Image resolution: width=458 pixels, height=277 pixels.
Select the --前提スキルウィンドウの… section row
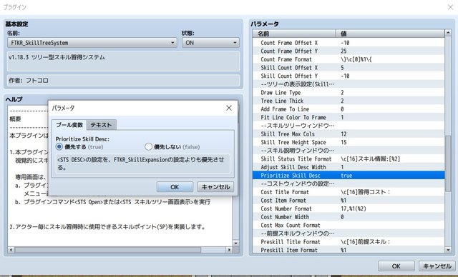[349, 233]
